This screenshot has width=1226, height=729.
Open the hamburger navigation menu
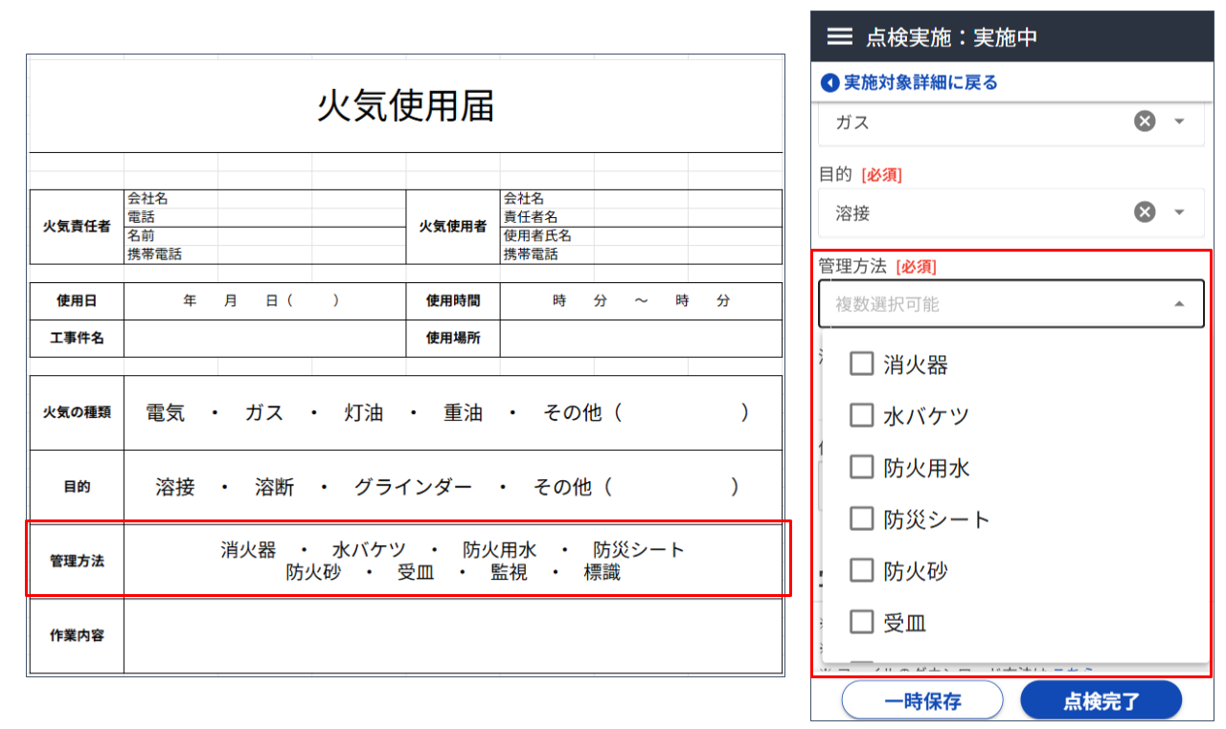point(838,36)
